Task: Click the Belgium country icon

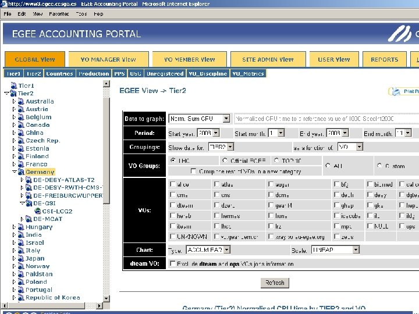Action: (x=21, y=117)
